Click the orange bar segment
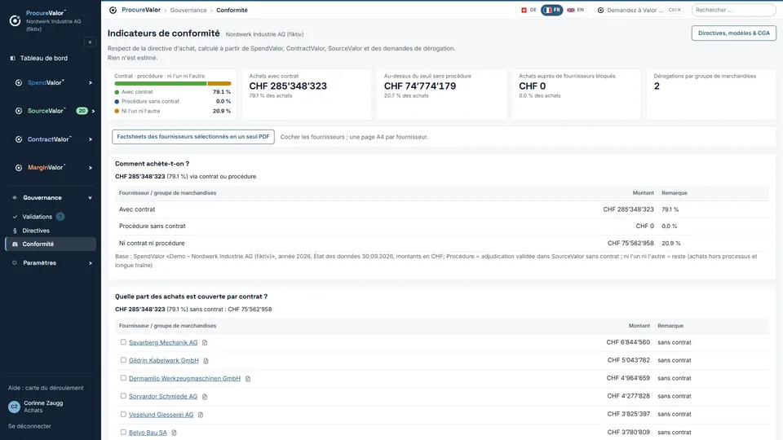 click(219, 83)
